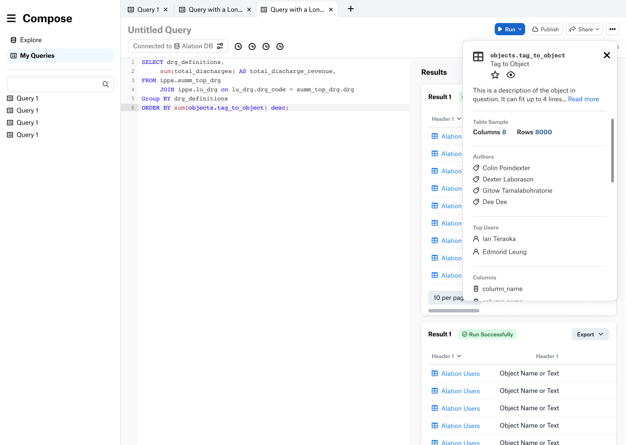Publish the query
The image size is (626, 445).
click(546, 29)
